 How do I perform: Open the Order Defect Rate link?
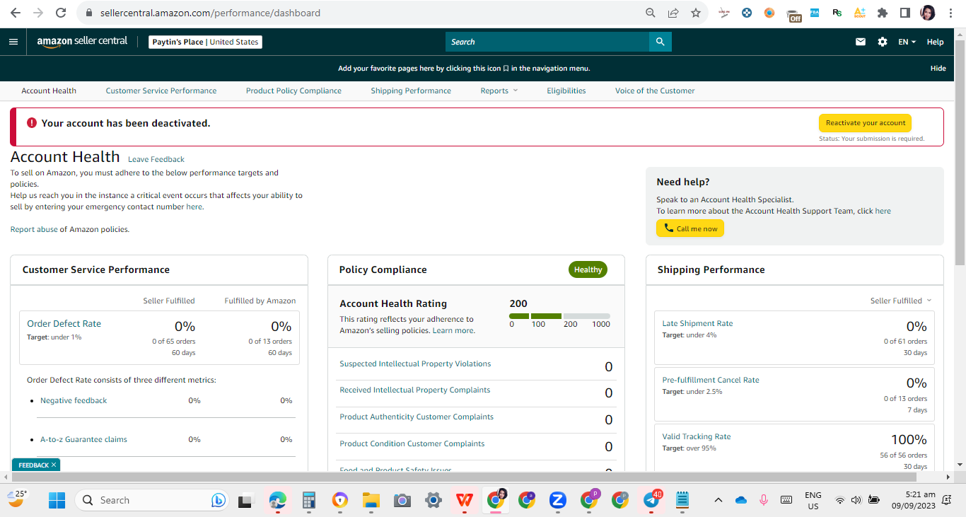[64, 323]
